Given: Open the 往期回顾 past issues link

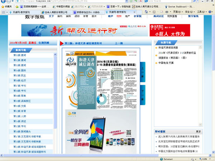Looking at the screenshot, I should click(42, 43).
